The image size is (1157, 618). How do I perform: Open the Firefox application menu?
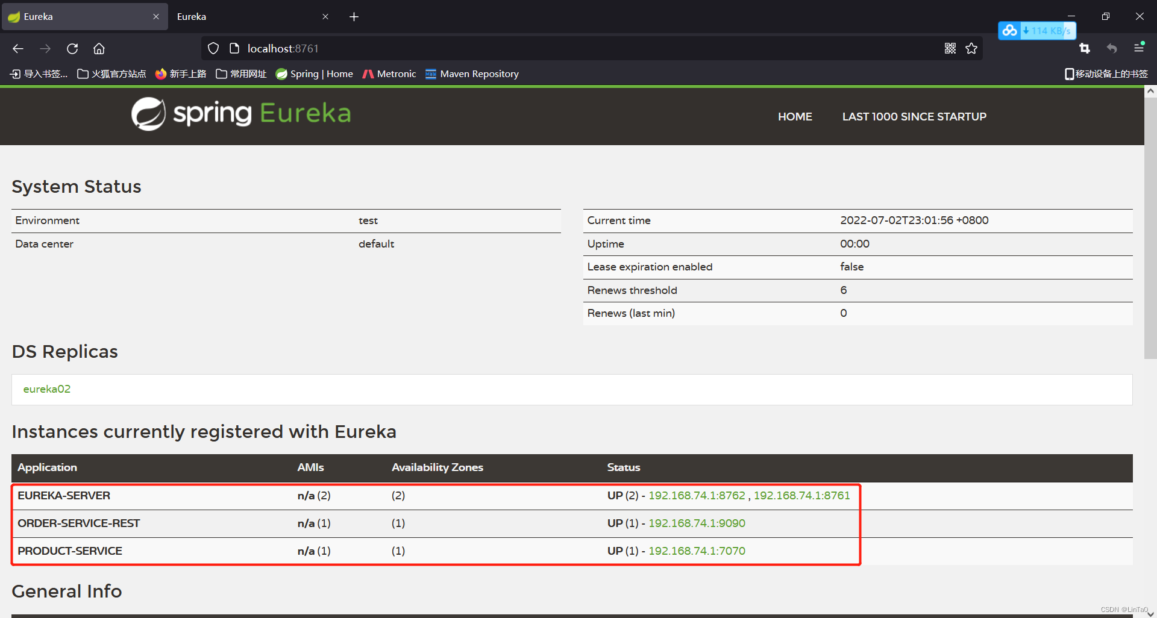click(1139, 48)
